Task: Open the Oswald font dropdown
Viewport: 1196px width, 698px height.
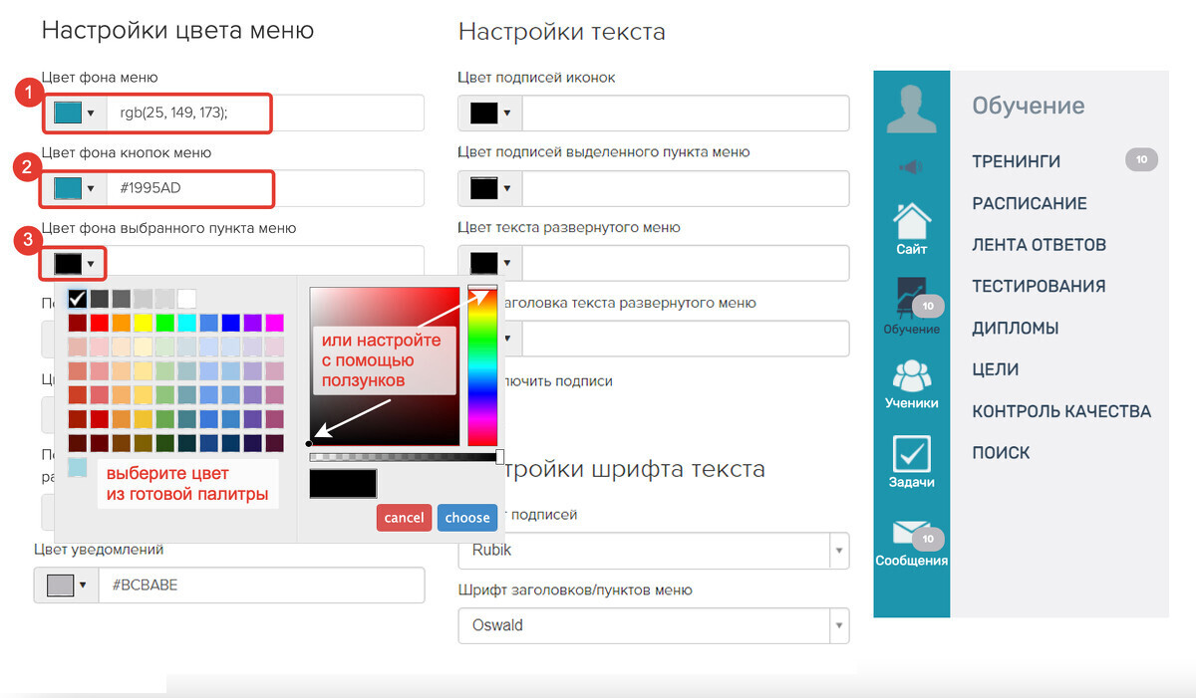Action: [x=654, y=625]
